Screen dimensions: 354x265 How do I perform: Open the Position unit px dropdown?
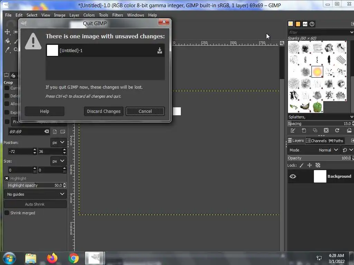(58, 143)
